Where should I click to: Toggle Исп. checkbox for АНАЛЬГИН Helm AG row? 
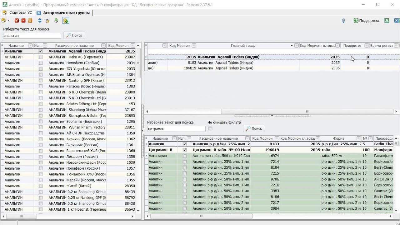[40, 57]
